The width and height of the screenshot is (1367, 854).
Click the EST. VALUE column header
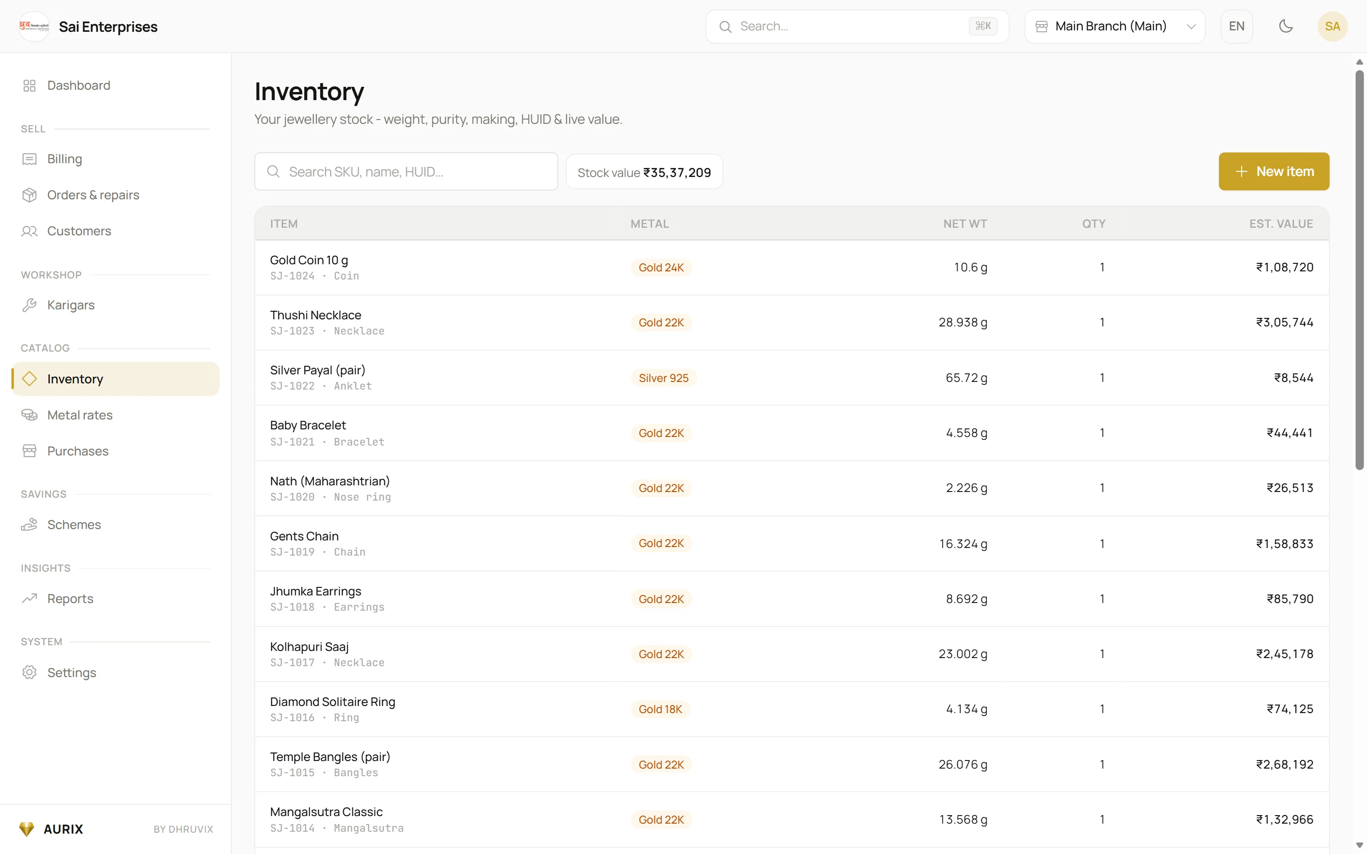(1281, 223)
